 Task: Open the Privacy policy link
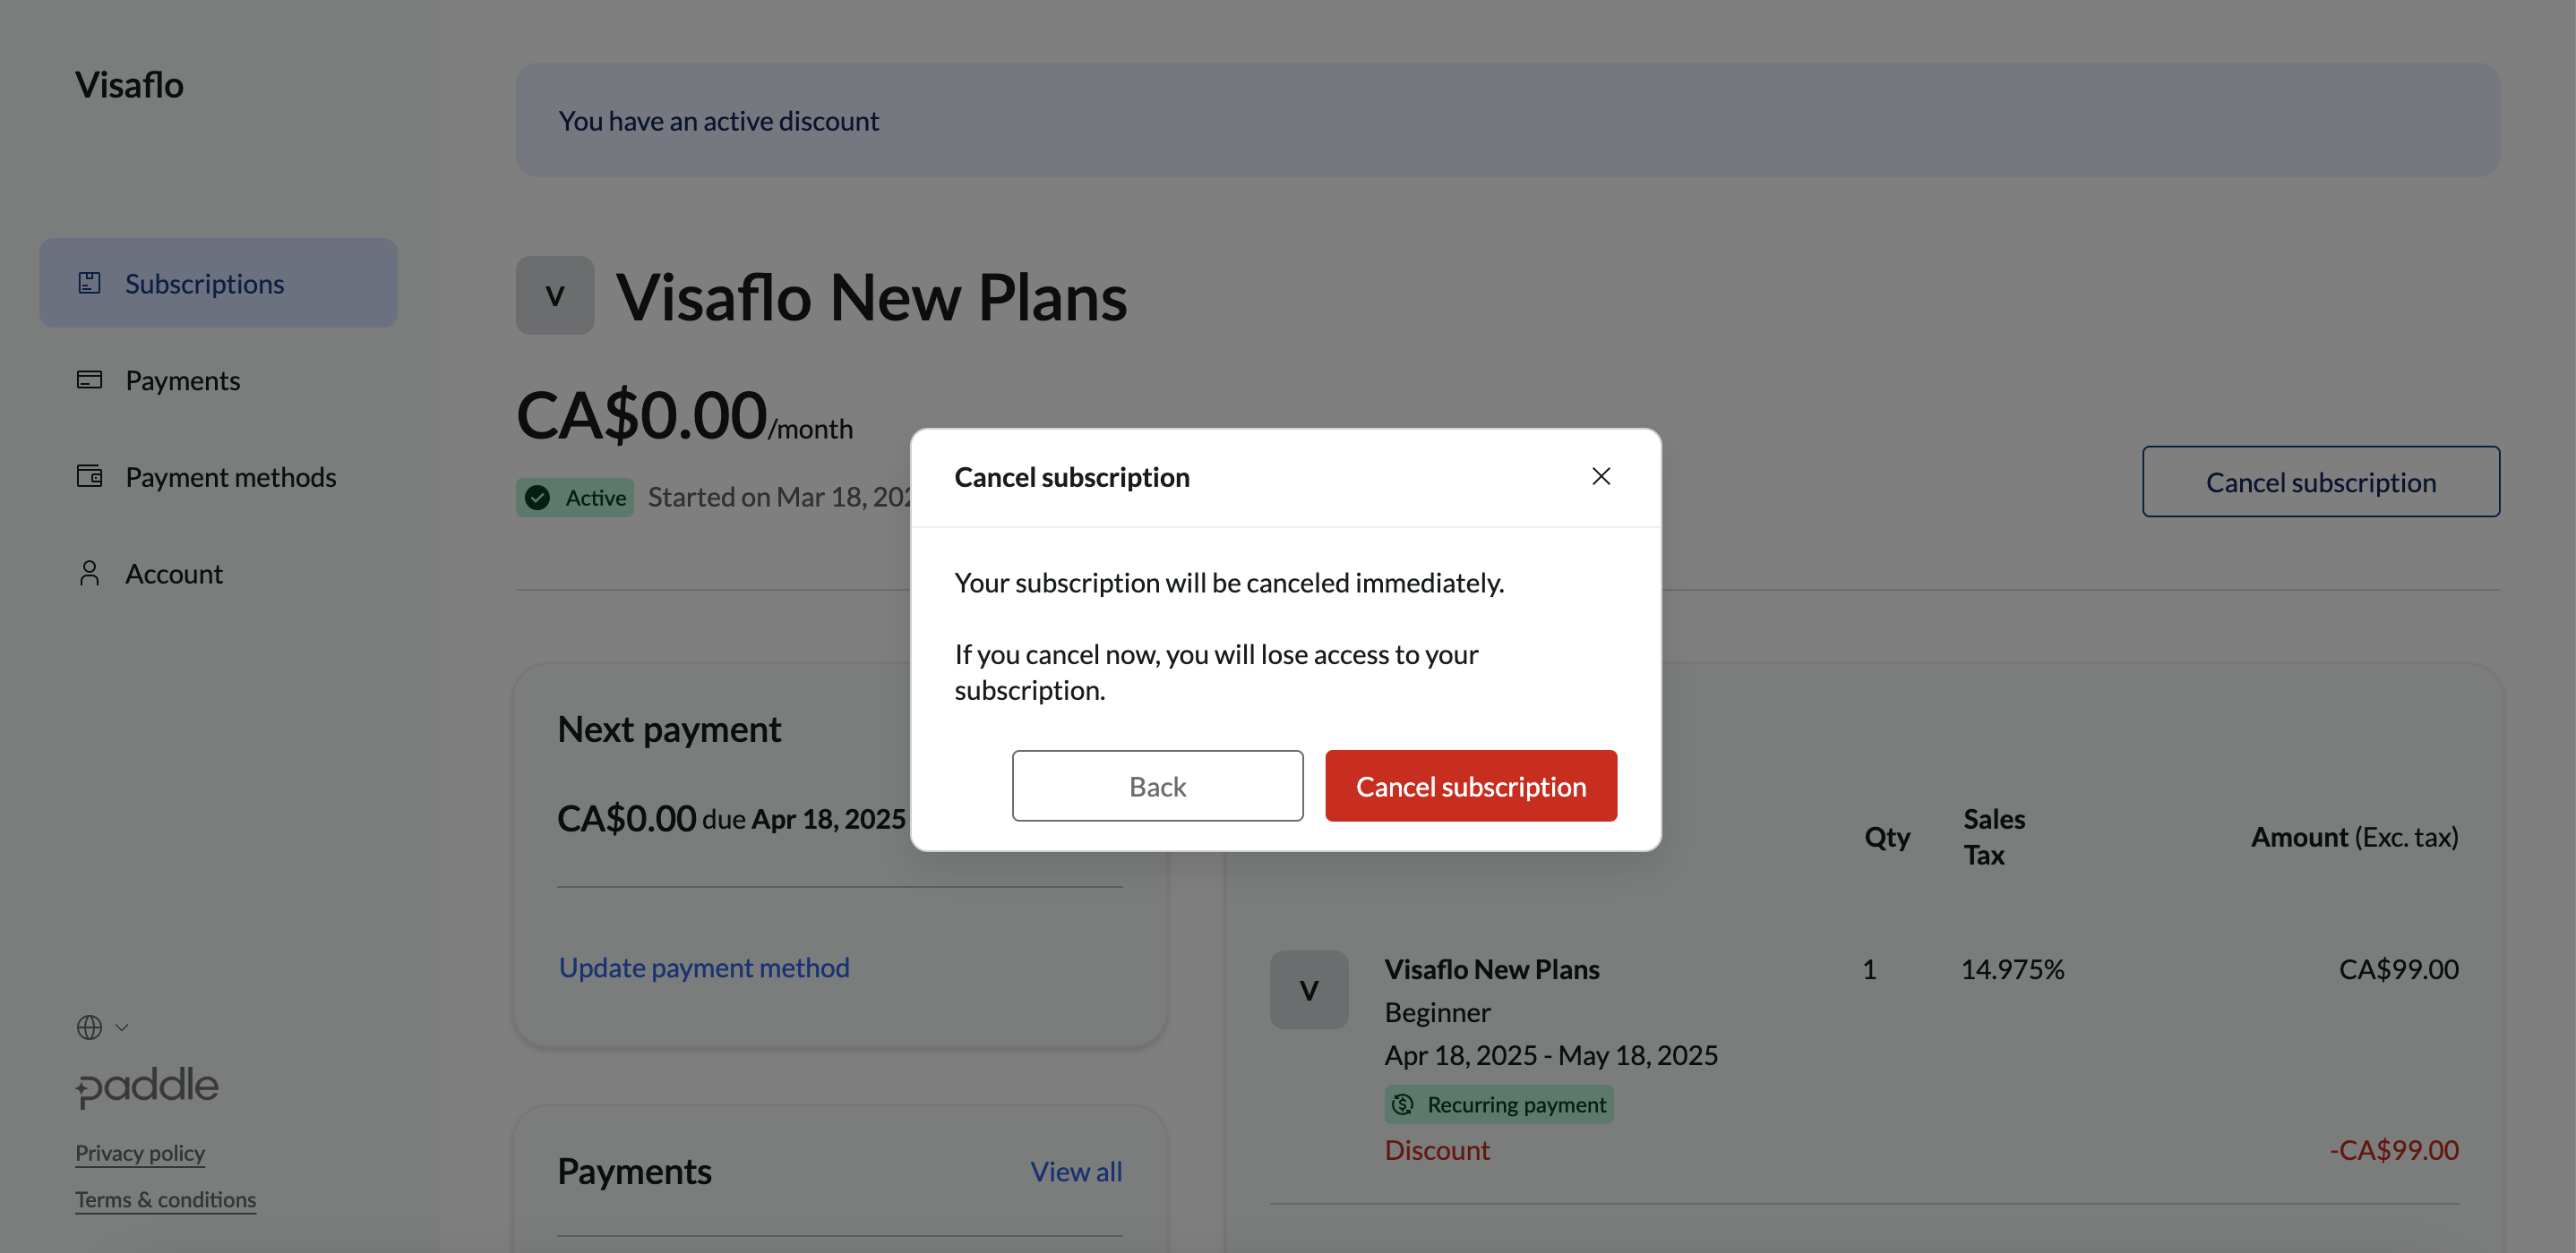(x=140, y=1153)
